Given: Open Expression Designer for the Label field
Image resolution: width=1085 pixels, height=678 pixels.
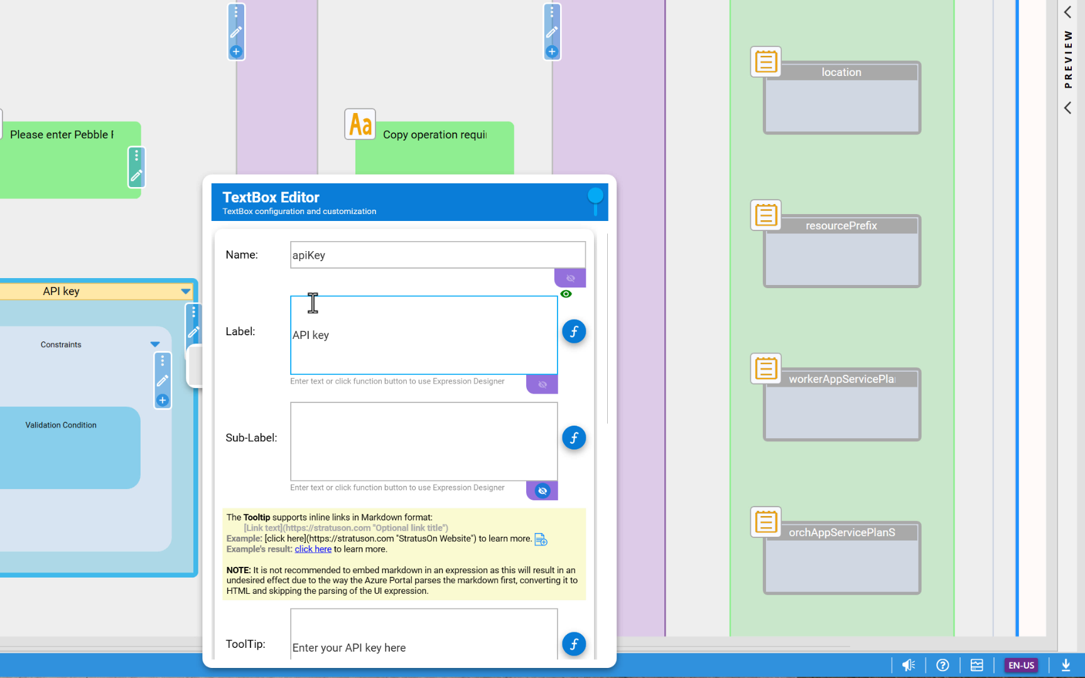Looking at the screenshot, I should (574, 331).
